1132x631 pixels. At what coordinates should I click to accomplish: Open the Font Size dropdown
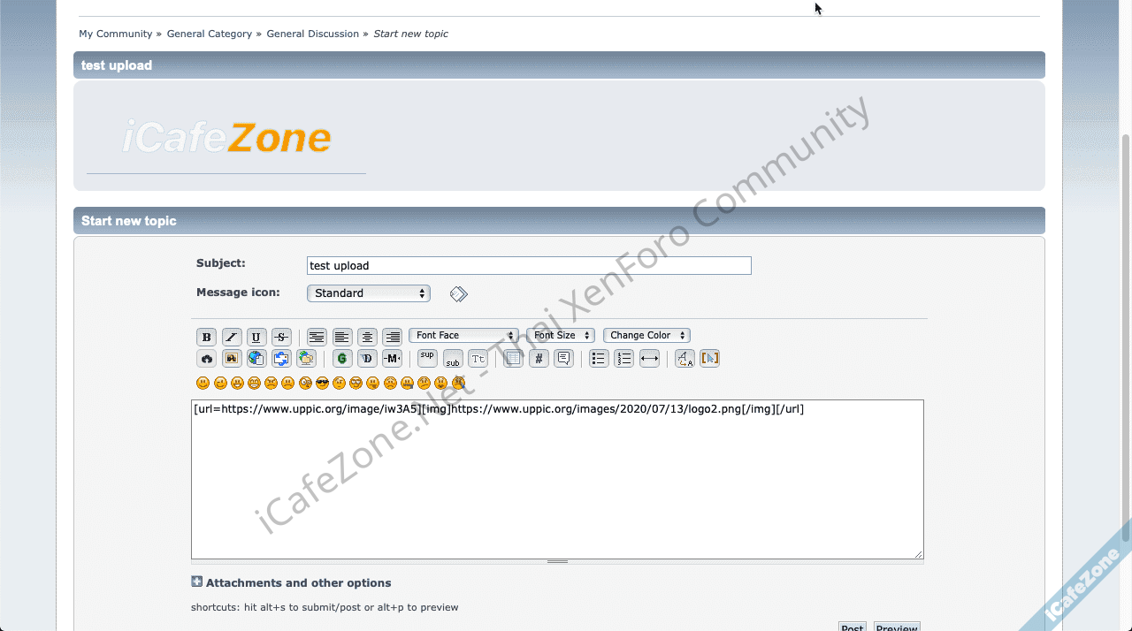pyautogui.click(x=560, y=336)
